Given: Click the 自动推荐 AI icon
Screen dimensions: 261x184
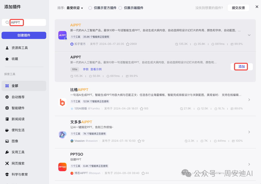Looking at the screenshot, I should pos(7,97).
